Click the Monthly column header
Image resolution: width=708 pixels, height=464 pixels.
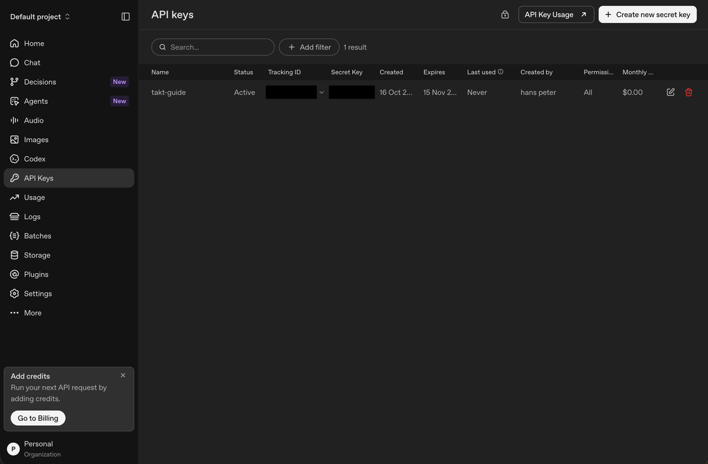tap(638, 72)
